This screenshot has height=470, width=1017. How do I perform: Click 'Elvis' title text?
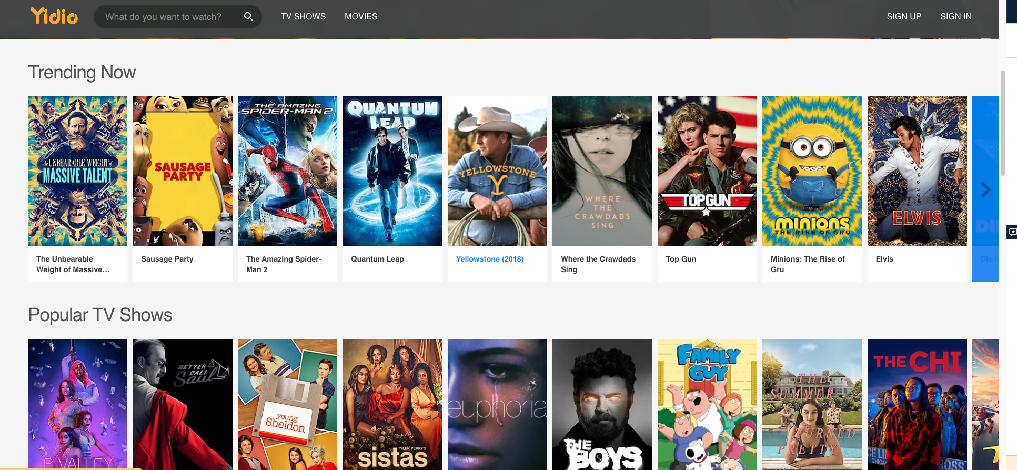pyautogui.click(x=884, y=259)
